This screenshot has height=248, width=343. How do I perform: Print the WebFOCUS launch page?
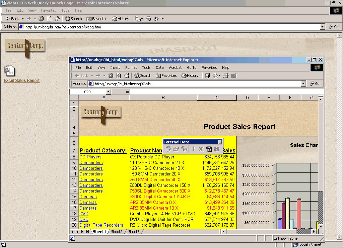148,19
